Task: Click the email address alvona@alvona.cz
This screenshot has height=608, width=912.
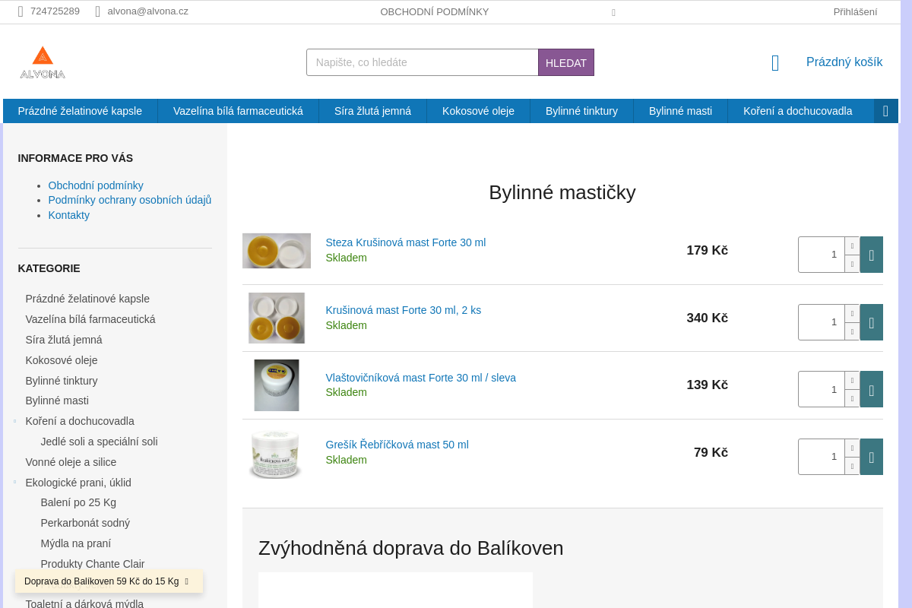Action: (x=147, y=11)
